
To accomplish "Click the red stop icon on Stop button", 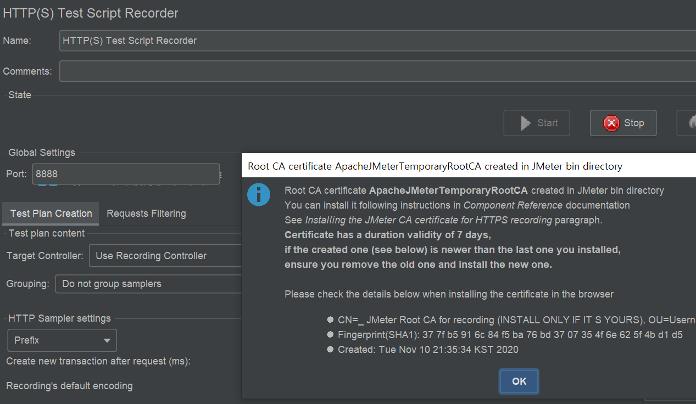I will (611, 123).
